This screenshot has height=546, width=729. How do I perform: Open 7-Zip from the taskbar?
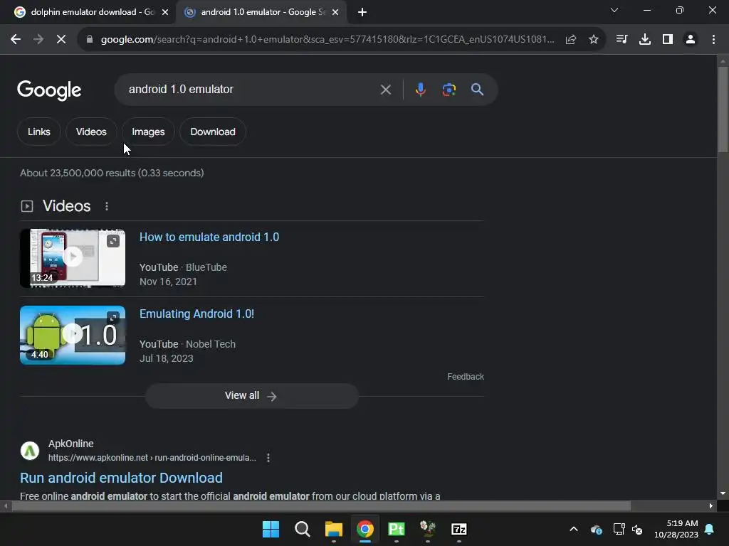(x=459, y=529)
